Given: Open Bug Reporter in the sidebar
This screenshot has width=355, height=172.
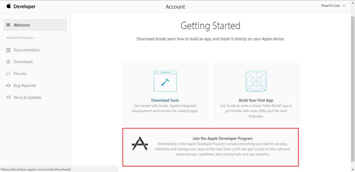Looking at the screenshot, I should click(x=25, y=86).
